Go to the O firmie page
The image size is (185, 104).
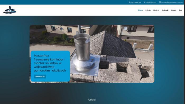148,10
